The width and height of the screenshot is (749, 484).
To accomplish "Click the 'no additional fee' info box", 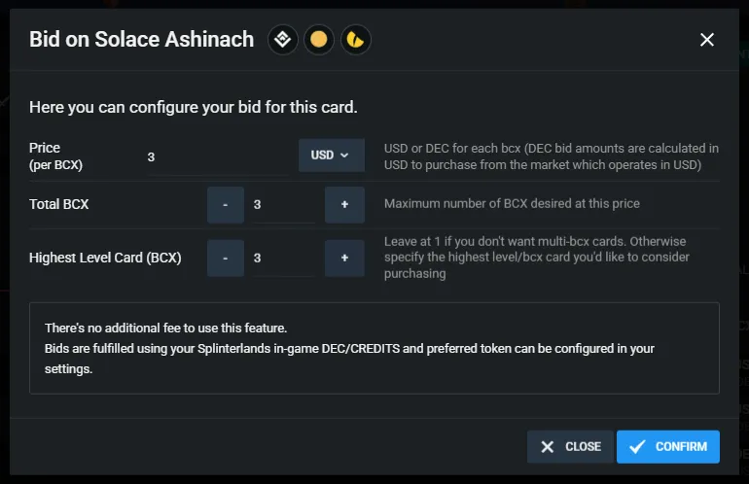I will (374, 348).
